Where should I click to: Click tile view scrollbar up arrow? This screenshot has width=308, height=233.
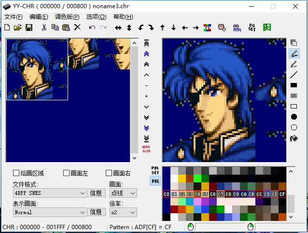(x=135, y=43)
